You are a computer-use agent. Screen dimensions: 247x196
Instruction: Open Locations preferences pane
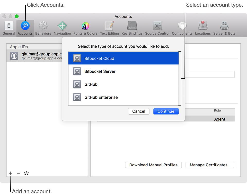(203, 28)
